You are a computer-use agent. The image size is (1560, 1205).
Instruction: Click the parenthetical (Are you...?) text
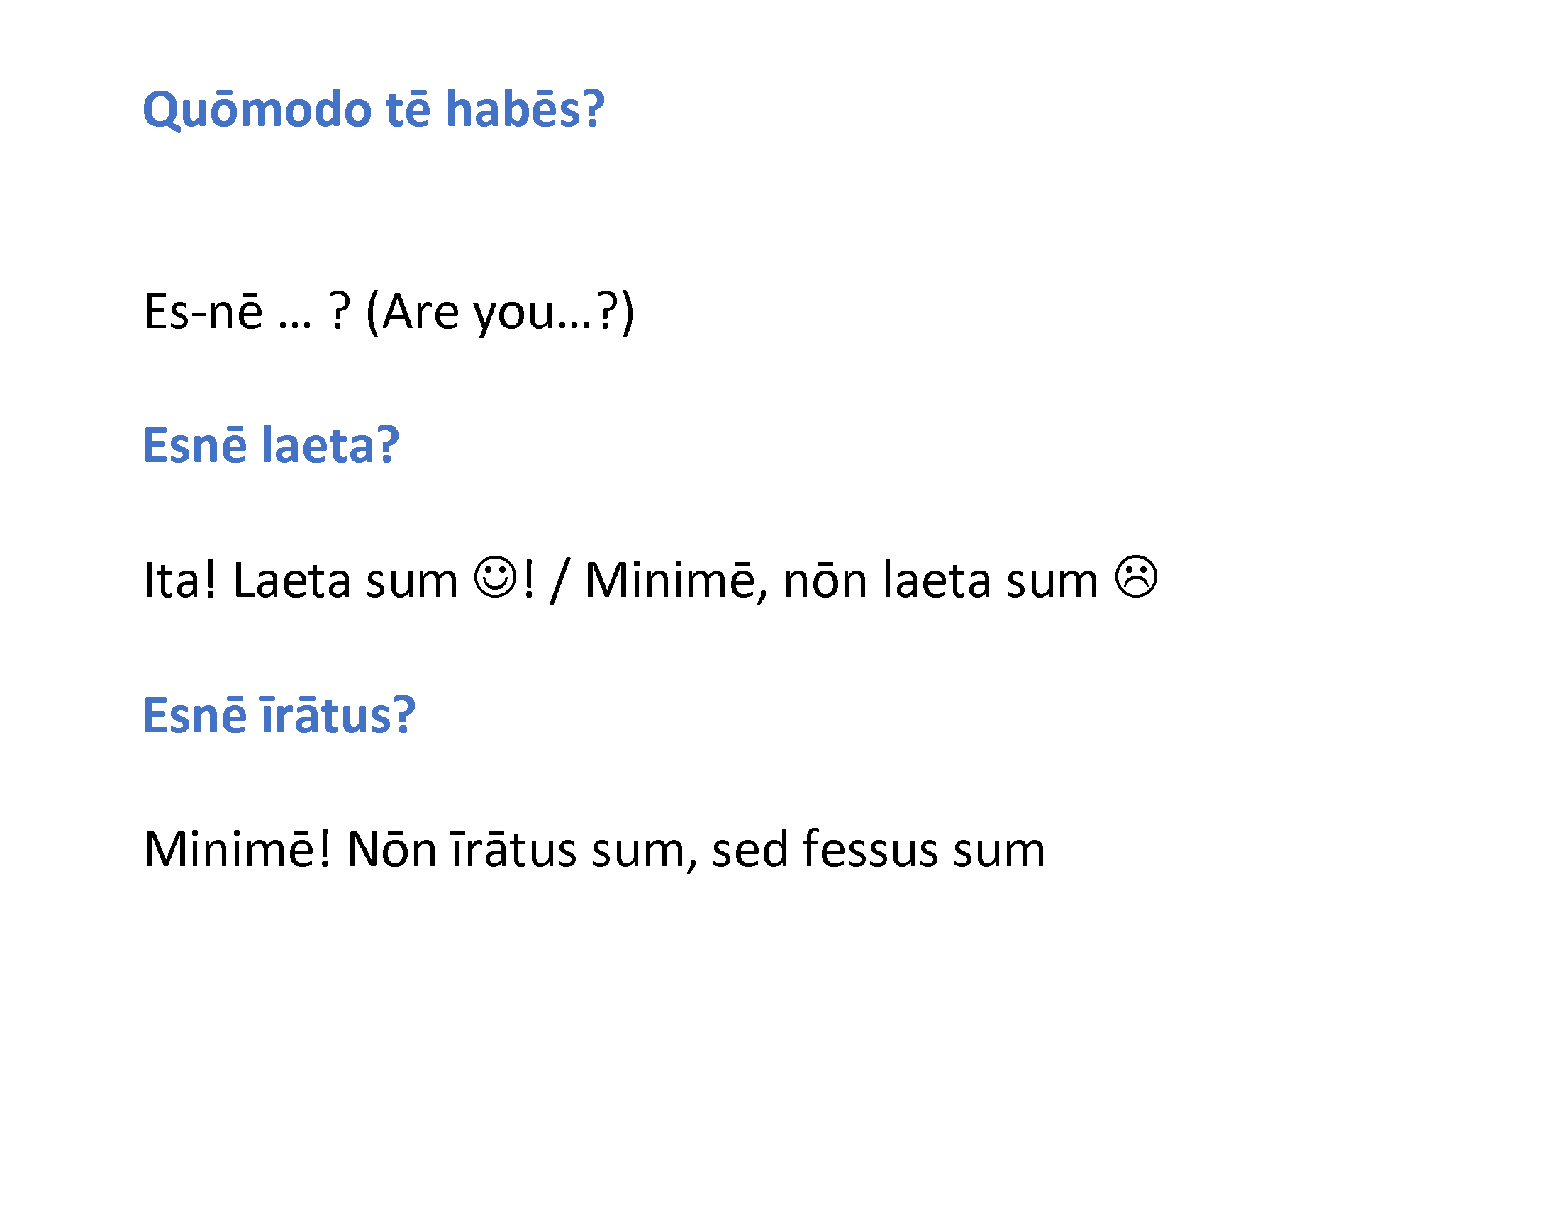point(499,313)
